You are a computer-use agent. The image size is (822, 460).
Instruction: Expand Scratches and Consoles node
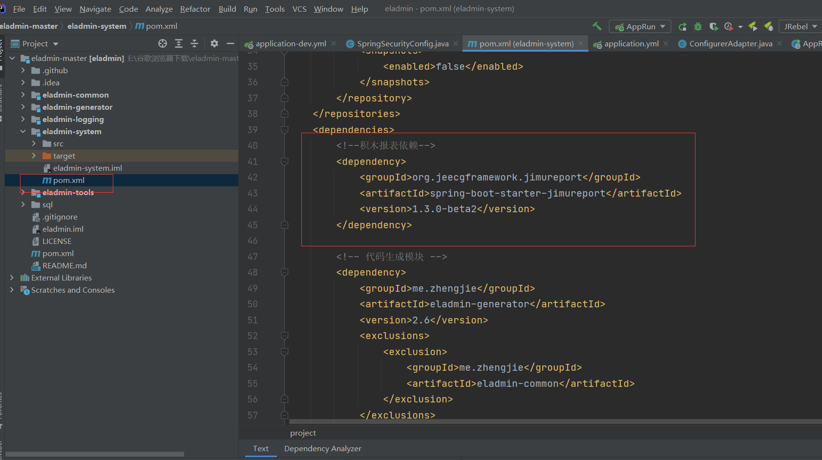click(12, 290)
